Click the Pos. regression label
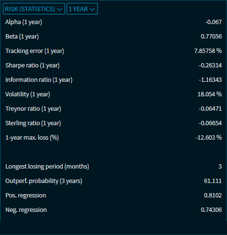This screenshot has width=227, height=235. pyautogui.click(x=26, y=196)
